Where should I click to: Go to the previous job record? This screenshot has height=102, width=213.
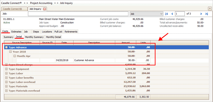[x=172, y=14]
